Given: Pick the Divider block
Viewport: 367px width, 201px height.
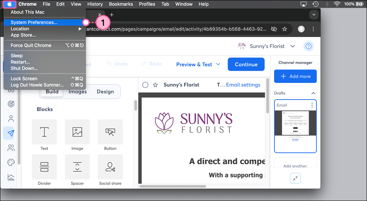Looking at the screenshot, I should [x=44, y=167].
